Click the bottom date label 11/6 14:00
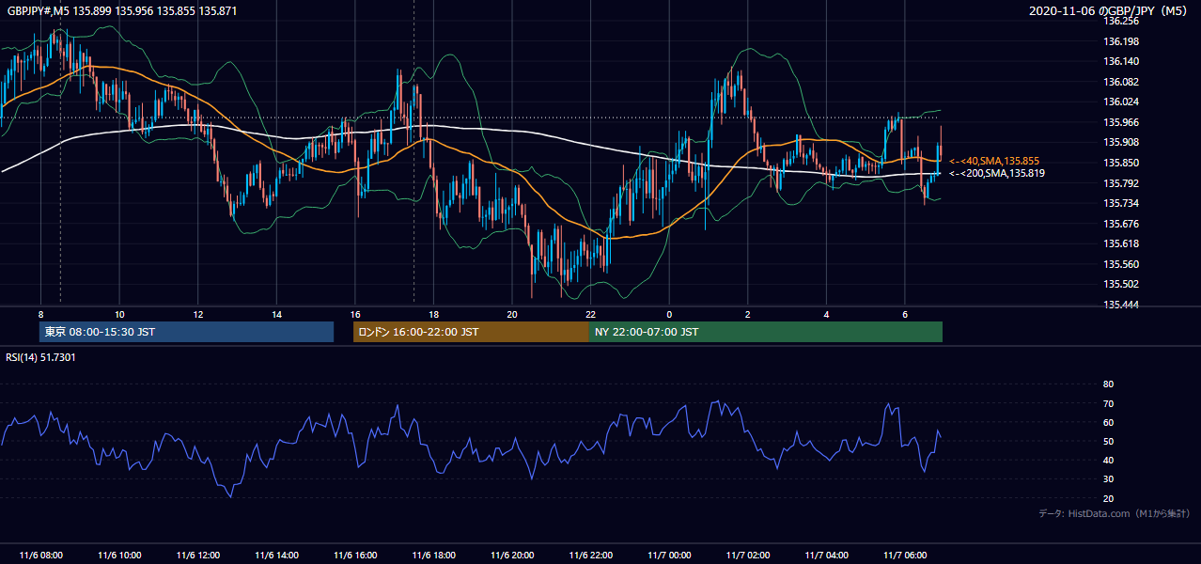 (x=276, y=556)
